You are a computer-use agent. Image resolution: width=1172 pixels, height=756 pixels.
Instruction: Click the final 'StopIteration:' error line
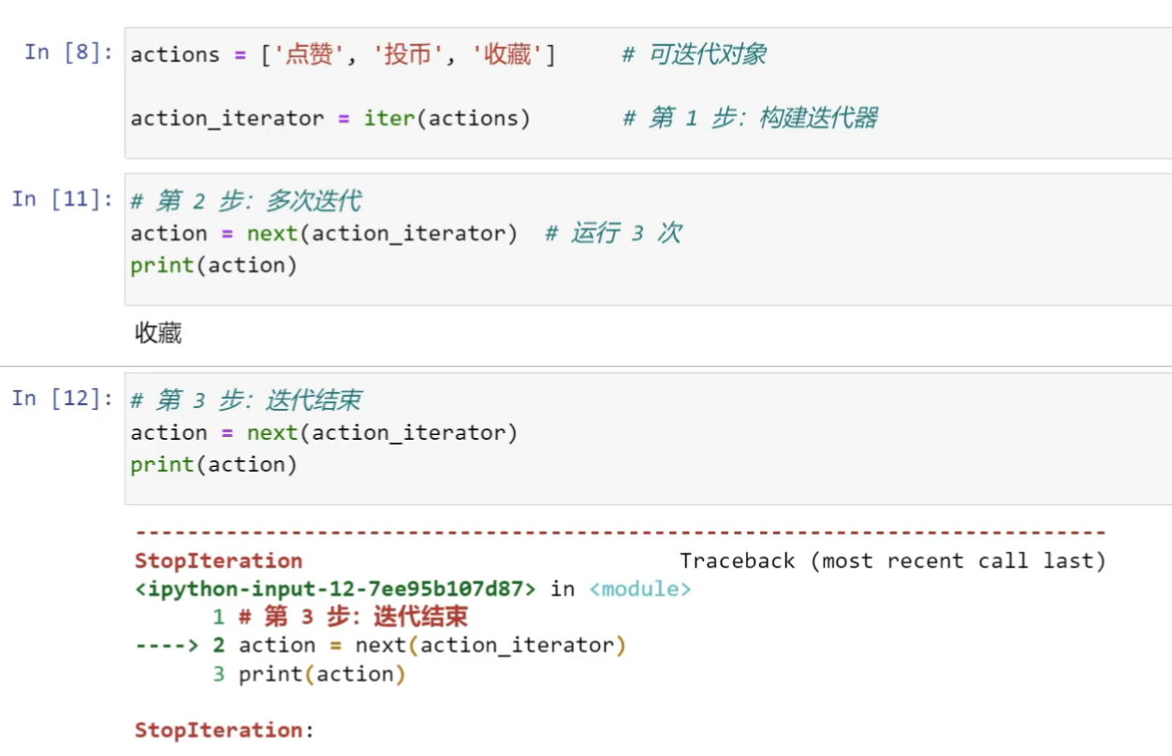224,731
